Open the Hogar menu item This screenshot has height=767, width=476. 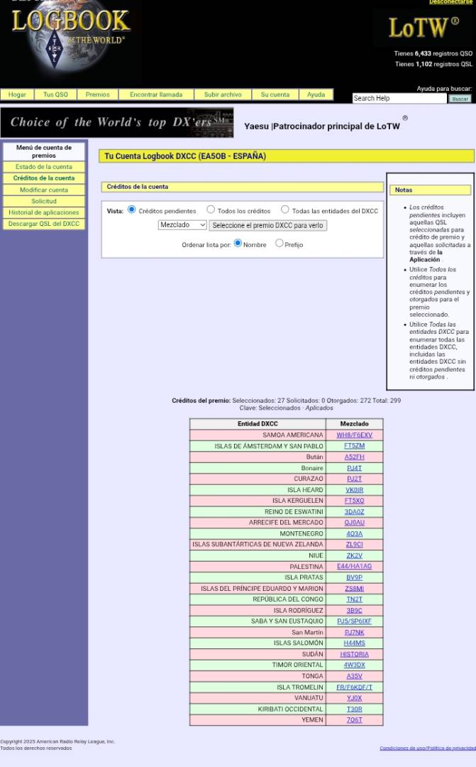(17, 94)
